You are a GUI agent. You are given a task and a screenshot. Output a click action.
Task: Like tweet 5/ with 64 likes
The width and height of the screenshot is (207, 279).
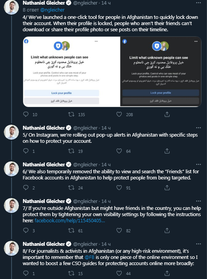click(x=119, y=151)
